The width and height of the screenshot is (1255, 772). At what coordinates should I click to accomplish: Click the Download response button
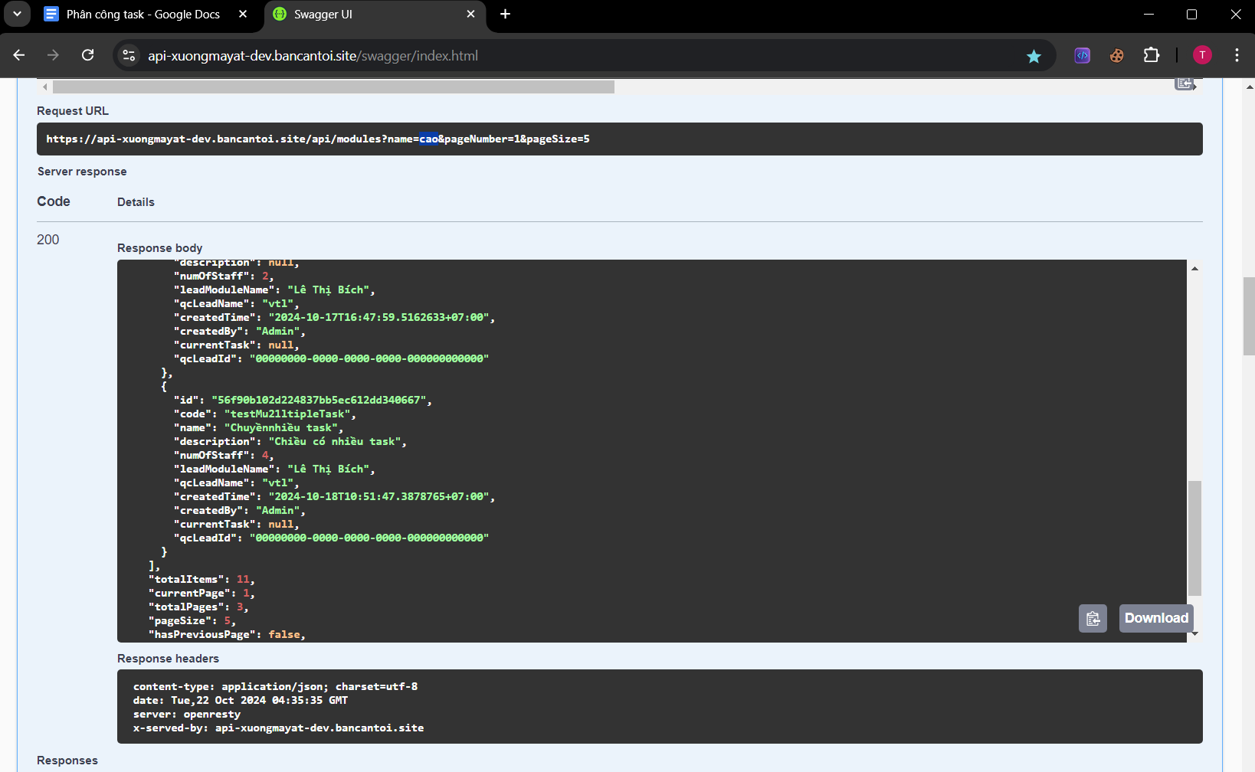tap(1155, 619)
